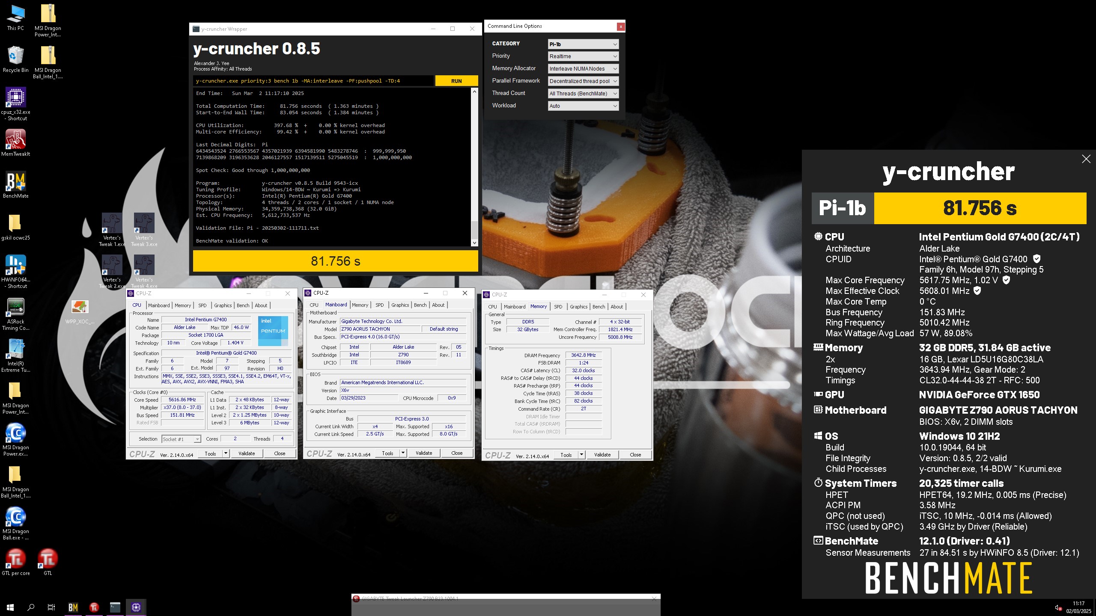Open Workload dropdown set to Auto
This screenshot has width=1096, height=616.
(583, 106)
